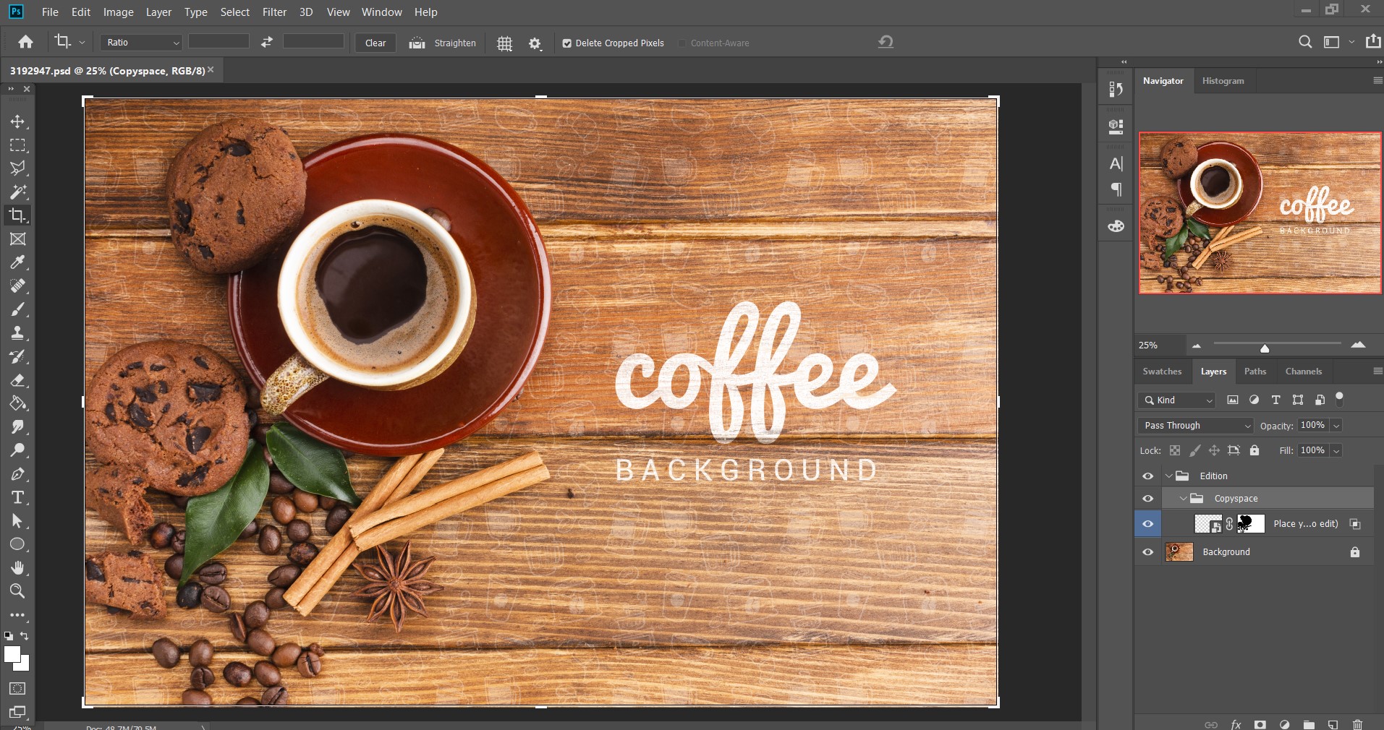Open the Ratio preset dropdown
The width and height of the screenshot is (1384, 730).
[x=141, y=43]
